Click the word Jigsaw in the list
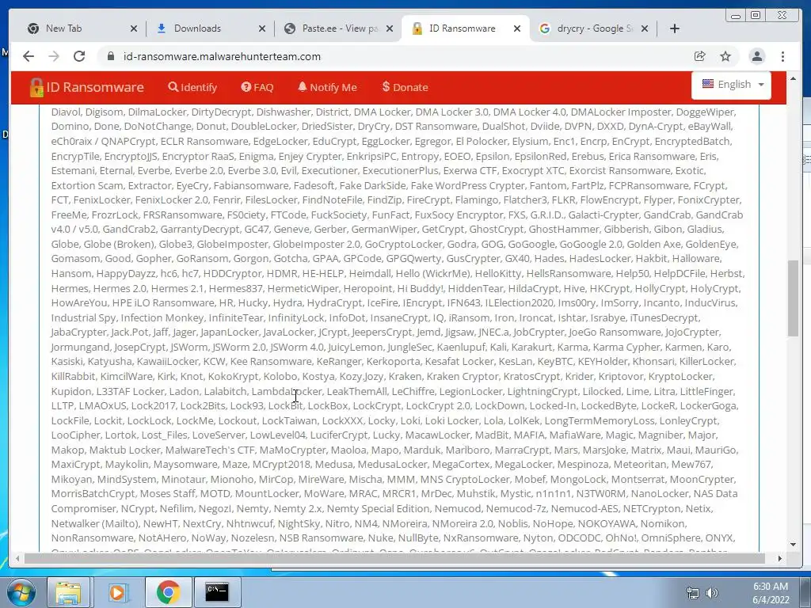 (x=459, y=332)
